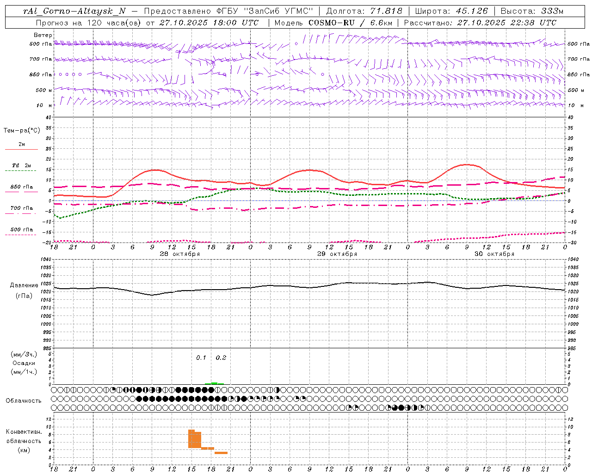Select the Долгота: 71.818 value
This screenshot has height=473, width=592.
pos(364,11)
